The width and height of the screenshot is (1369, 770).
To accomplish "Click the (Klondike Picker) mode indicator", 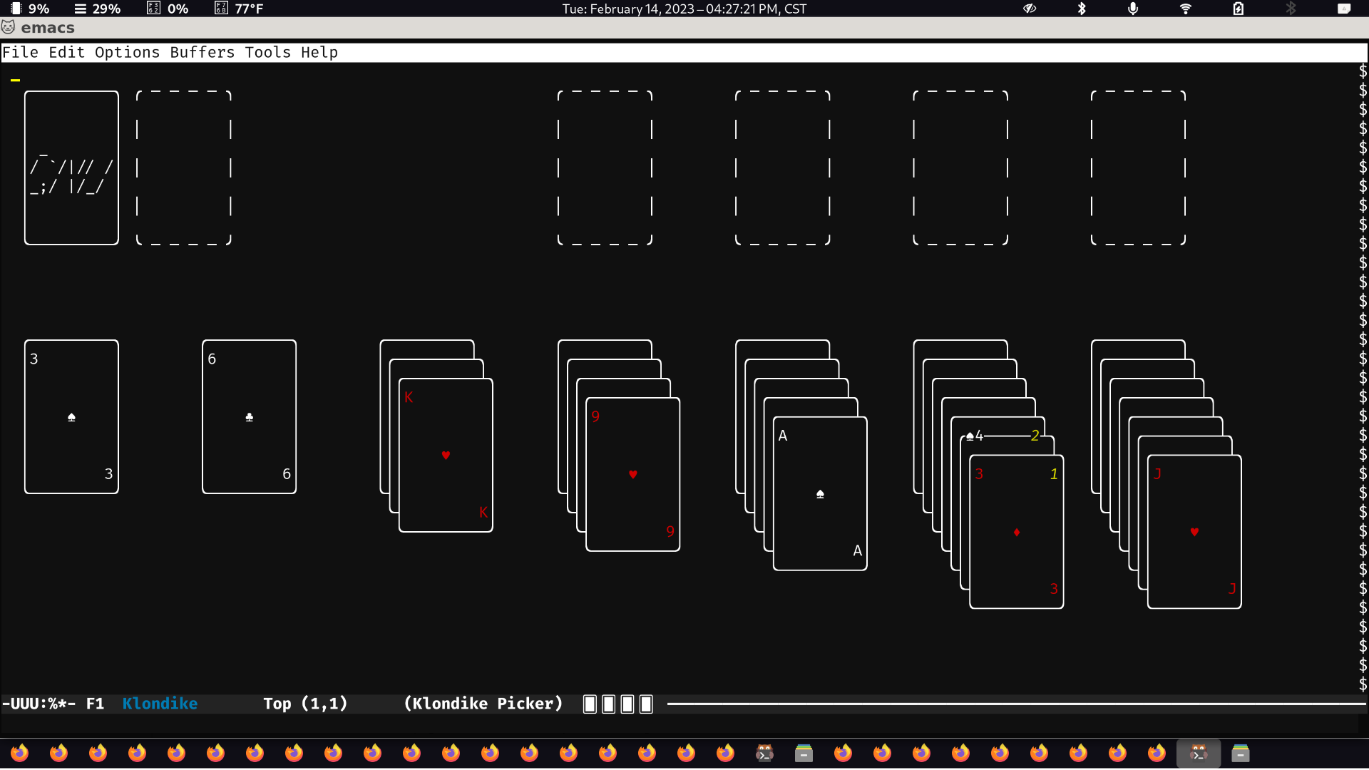I will (x=483, y=704).
